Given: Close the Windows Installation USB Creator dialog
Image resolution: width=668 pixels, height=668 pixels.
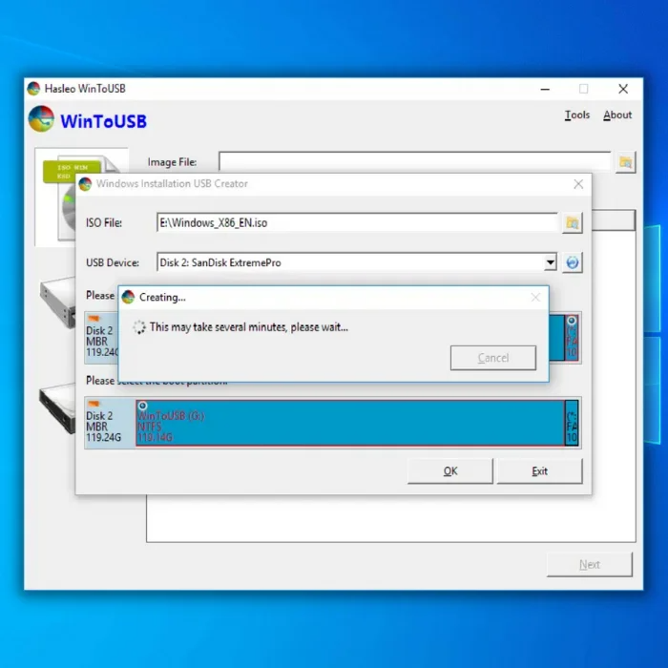Looking at the screenshot, I should pos(578,184).
